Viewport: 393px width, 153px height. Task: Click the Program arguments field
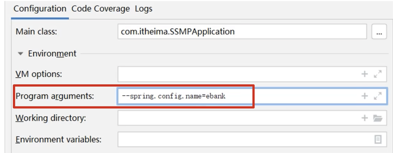(x=252, y=96)
